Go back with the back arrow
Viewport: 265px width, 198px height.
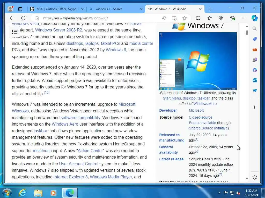coord(12,18)
